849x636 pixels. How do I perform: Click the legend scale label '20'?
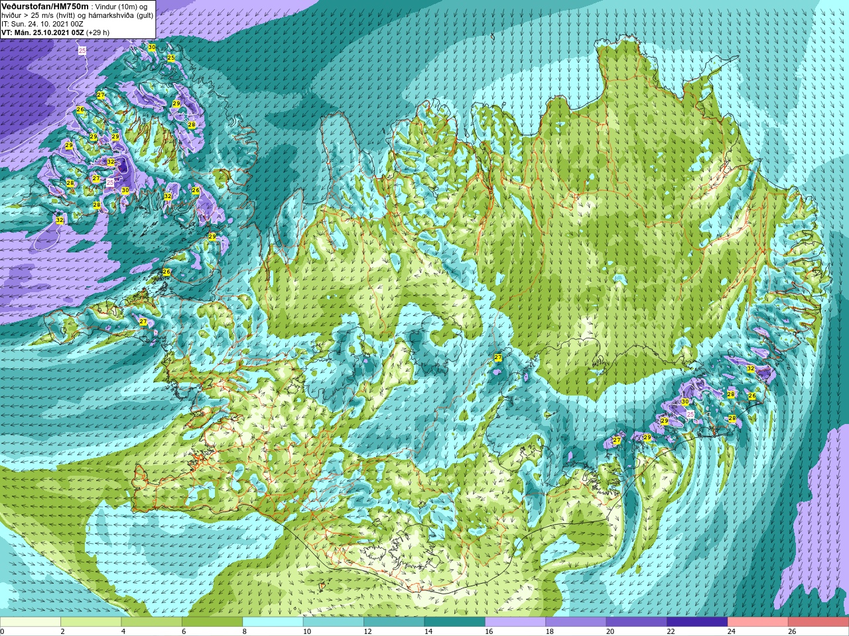click(x=610, y=631)
